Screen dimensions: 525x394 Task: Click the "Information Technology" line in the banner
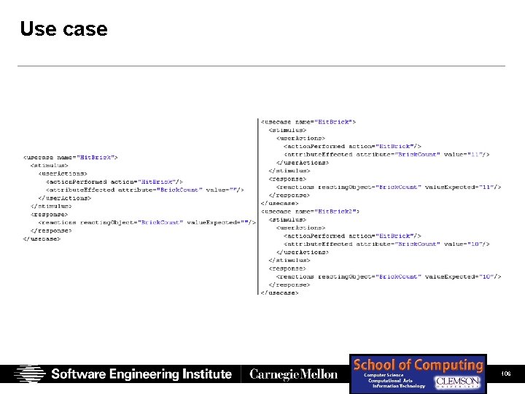point(399,386)
